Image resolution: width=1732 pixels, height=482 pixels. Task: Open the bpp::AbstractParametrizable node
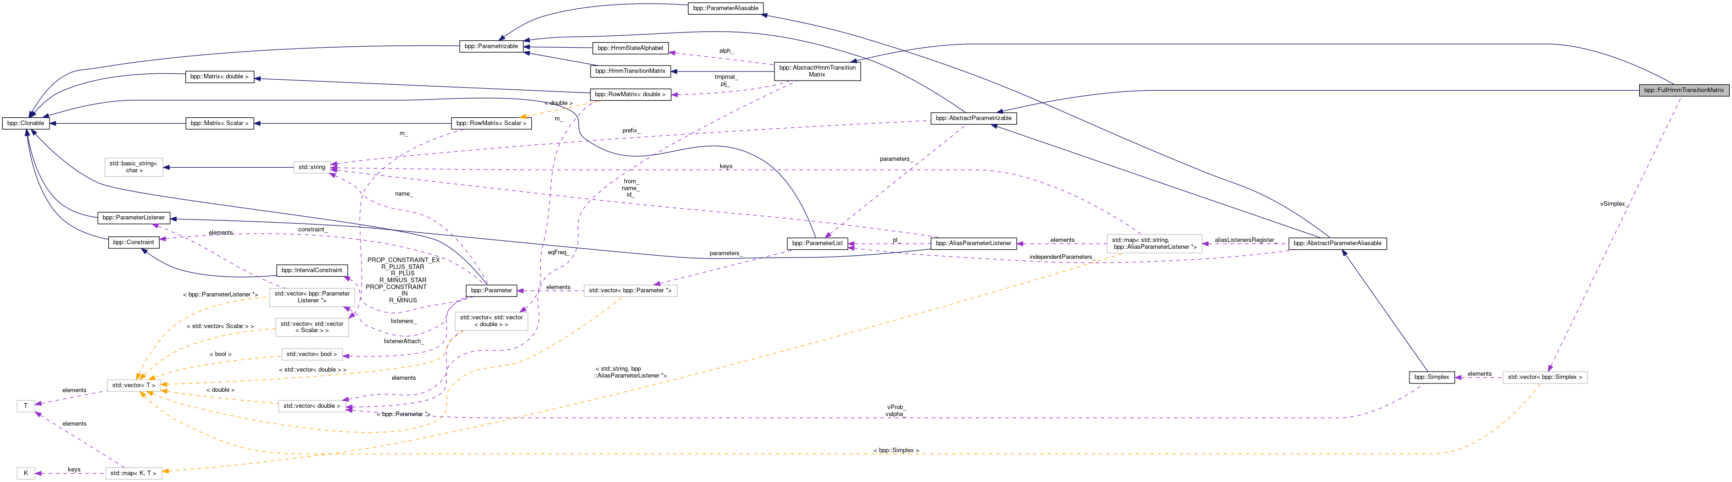tap(973, 118)
